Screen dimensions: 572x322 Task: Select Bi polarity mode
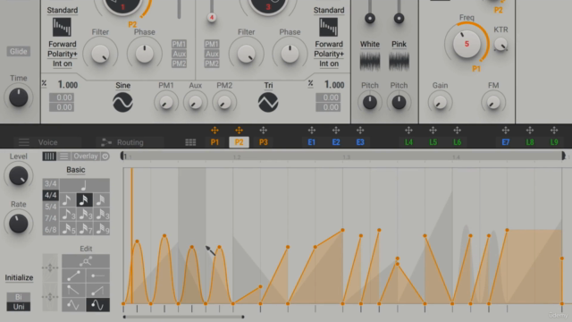tap(18, 297)
